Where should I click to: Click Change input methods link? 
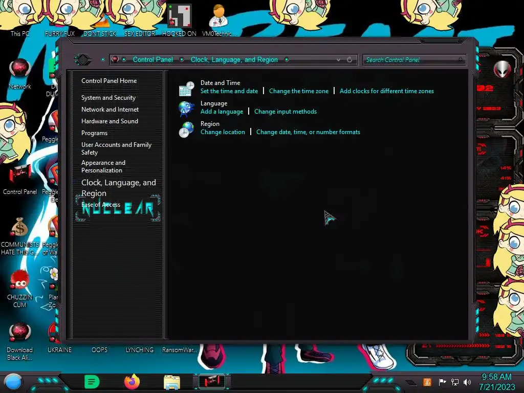coord(286,112)
